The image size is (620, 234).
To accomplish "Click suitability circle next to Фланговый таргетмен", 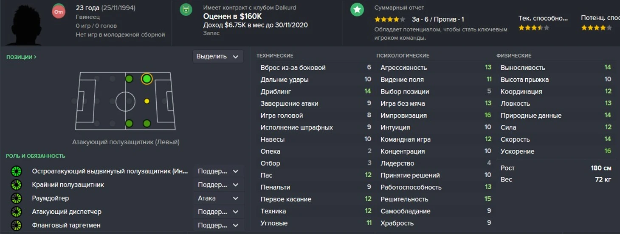I will pyautogui.click(x=16, y=225).
